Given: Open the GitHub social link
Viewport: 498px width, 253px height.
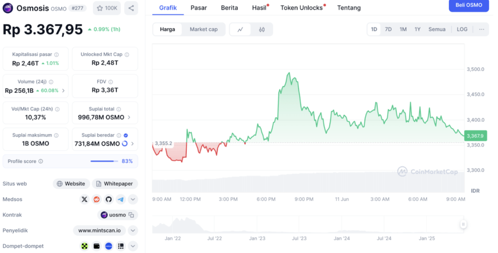Looking at the screenshot, I should point(108,199).
